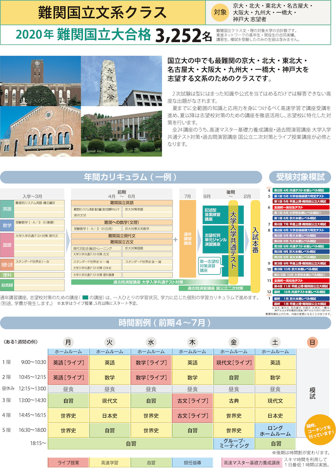The width and height of the screenshot is (336, 470).
Task: Click the 月 day circle in timetable
Action: (x=69, y=342)
